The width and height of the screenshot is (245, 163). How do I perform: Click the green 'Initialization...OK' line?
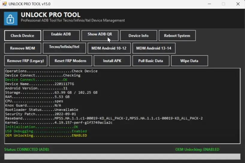(42, 127)
